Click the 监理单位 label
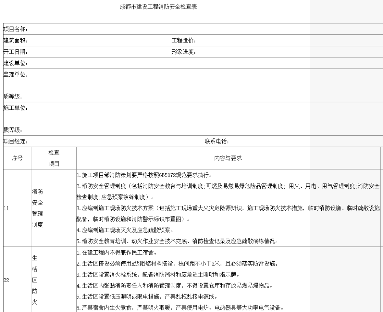The height and width of the screenshot is (312, 383). click(16, 75)
